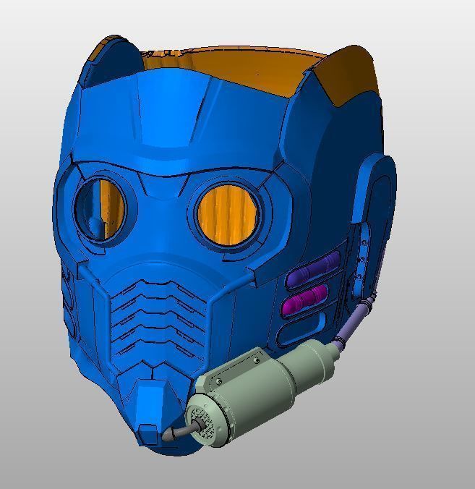Select the empty bottom slot under magenta tube
This screenshot has width=475, height=489.
click(x=301, y=331)
